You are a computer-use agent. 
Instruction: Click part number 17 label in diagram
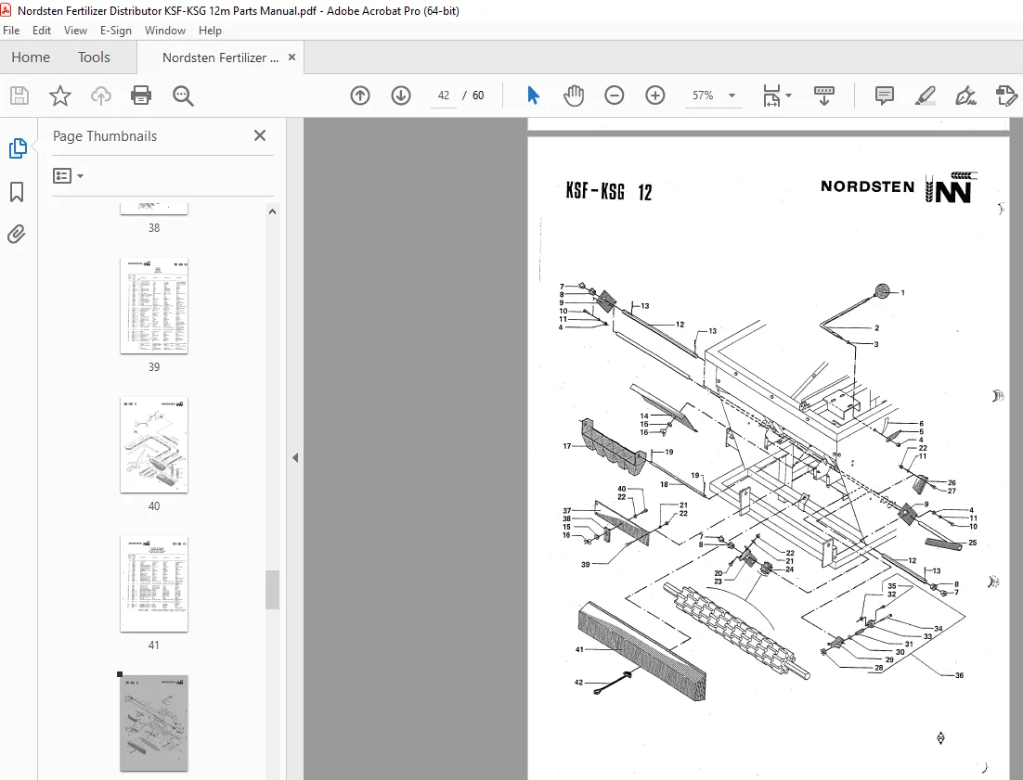(x=567, y=446)
